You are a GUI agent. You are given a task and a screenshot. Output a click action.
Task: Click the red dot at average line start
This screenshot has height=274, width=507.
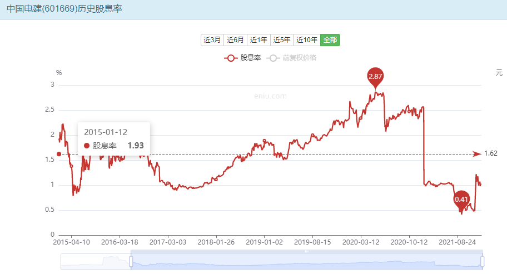59,154
